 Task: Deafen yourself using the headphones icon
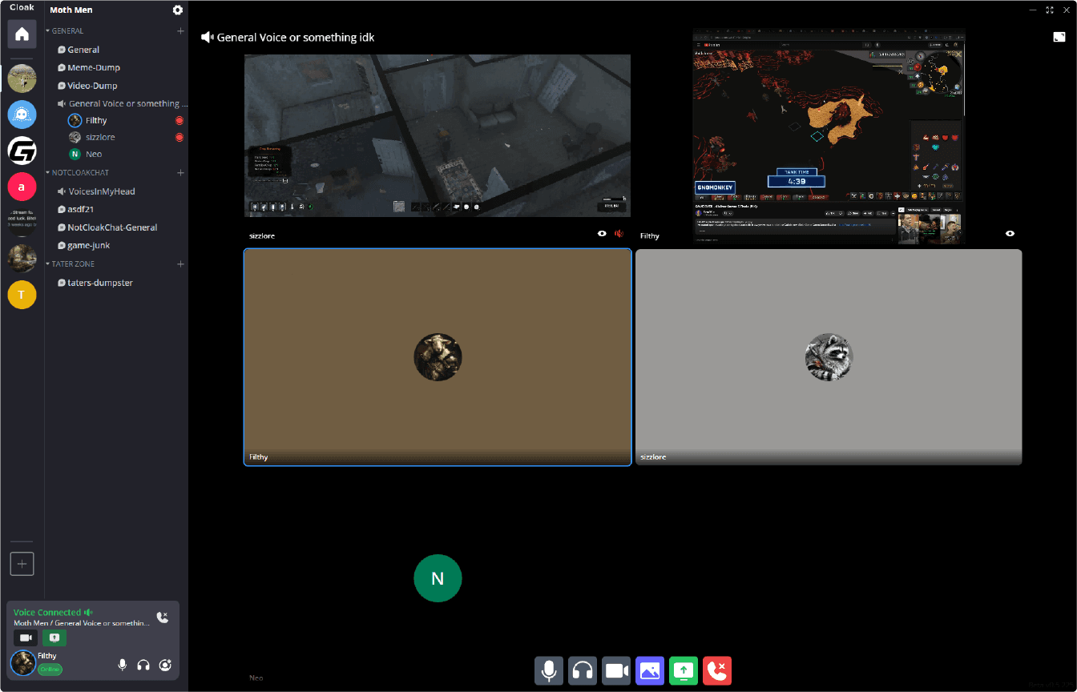click(x=583, y=670)
